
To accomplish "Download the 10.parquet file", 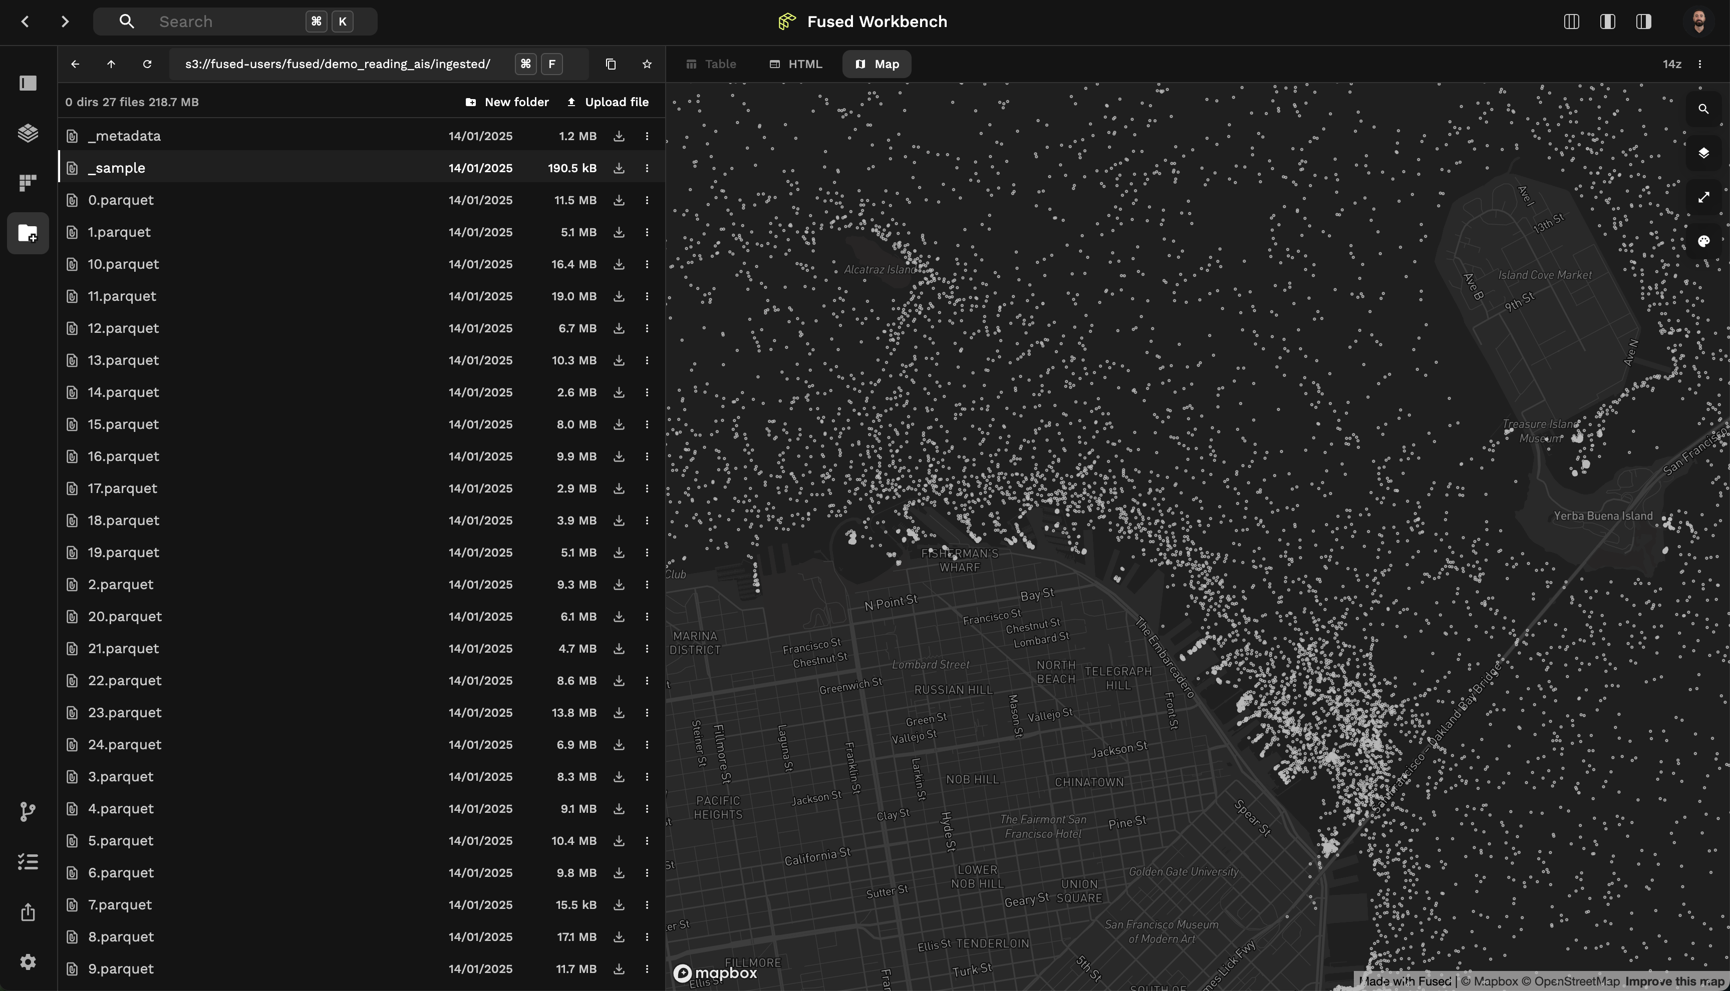I will [619, 264].
